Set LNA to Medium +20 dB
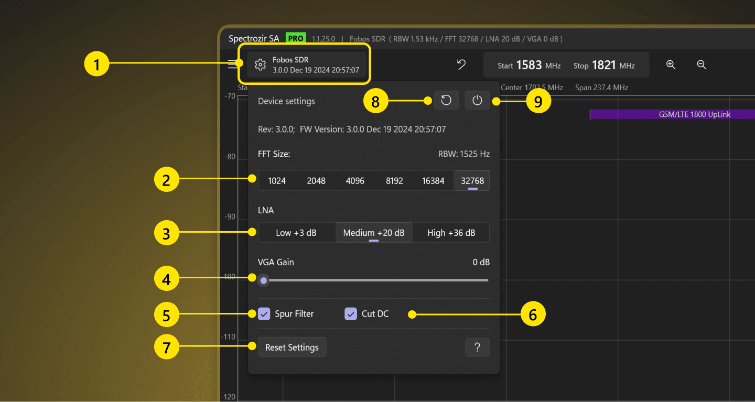The height and width of the screenshot is (402, 755). coord(374,233)
